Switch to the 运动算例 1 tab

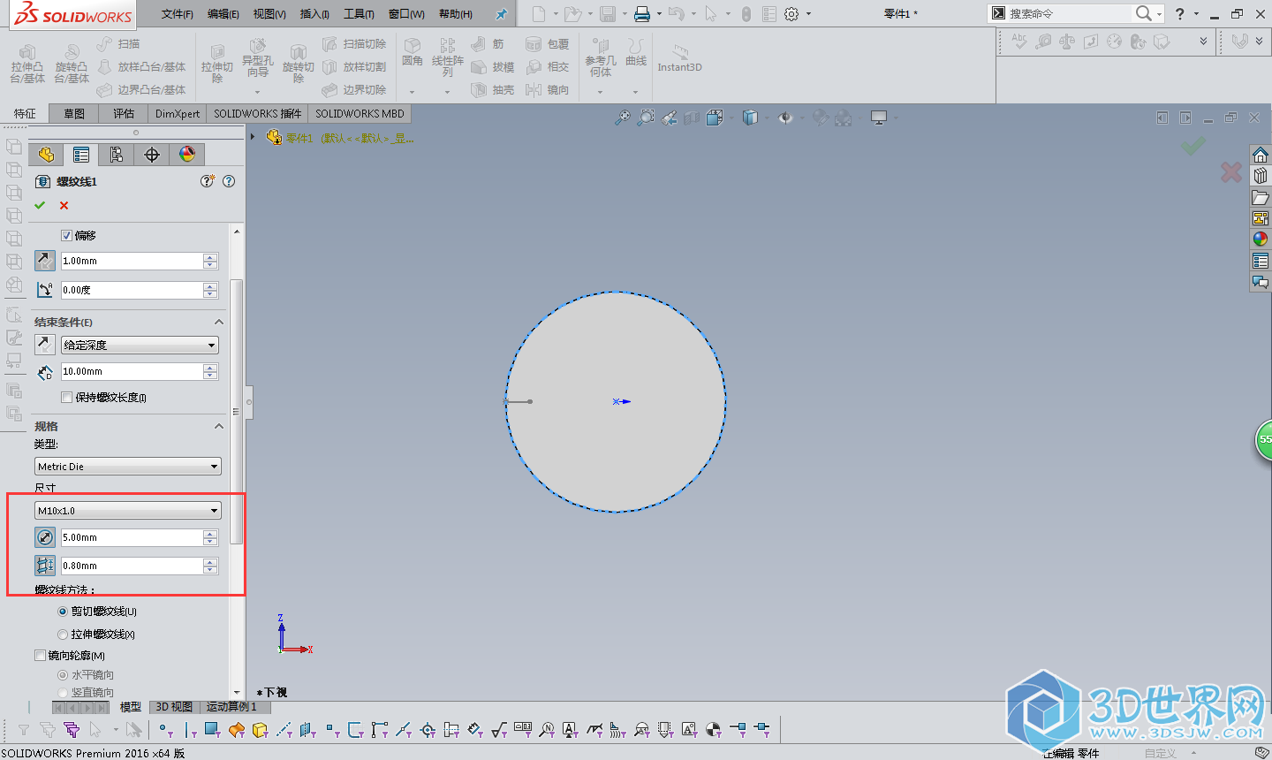pos(232,707)
